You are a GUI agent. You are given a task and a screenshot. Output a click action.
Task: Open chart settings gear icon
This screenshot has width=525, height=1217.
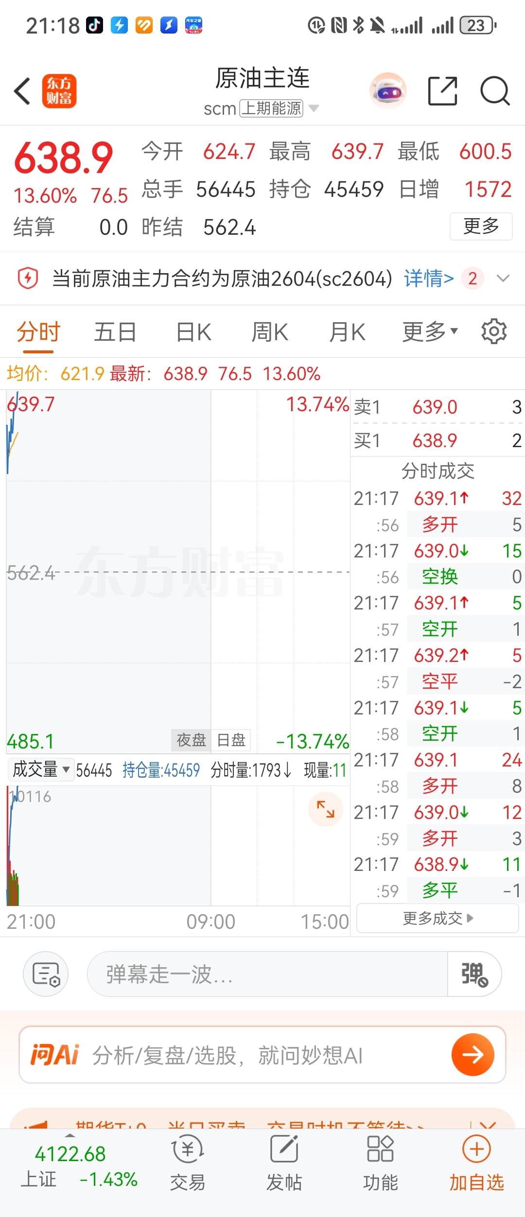[x=494, y=332]
